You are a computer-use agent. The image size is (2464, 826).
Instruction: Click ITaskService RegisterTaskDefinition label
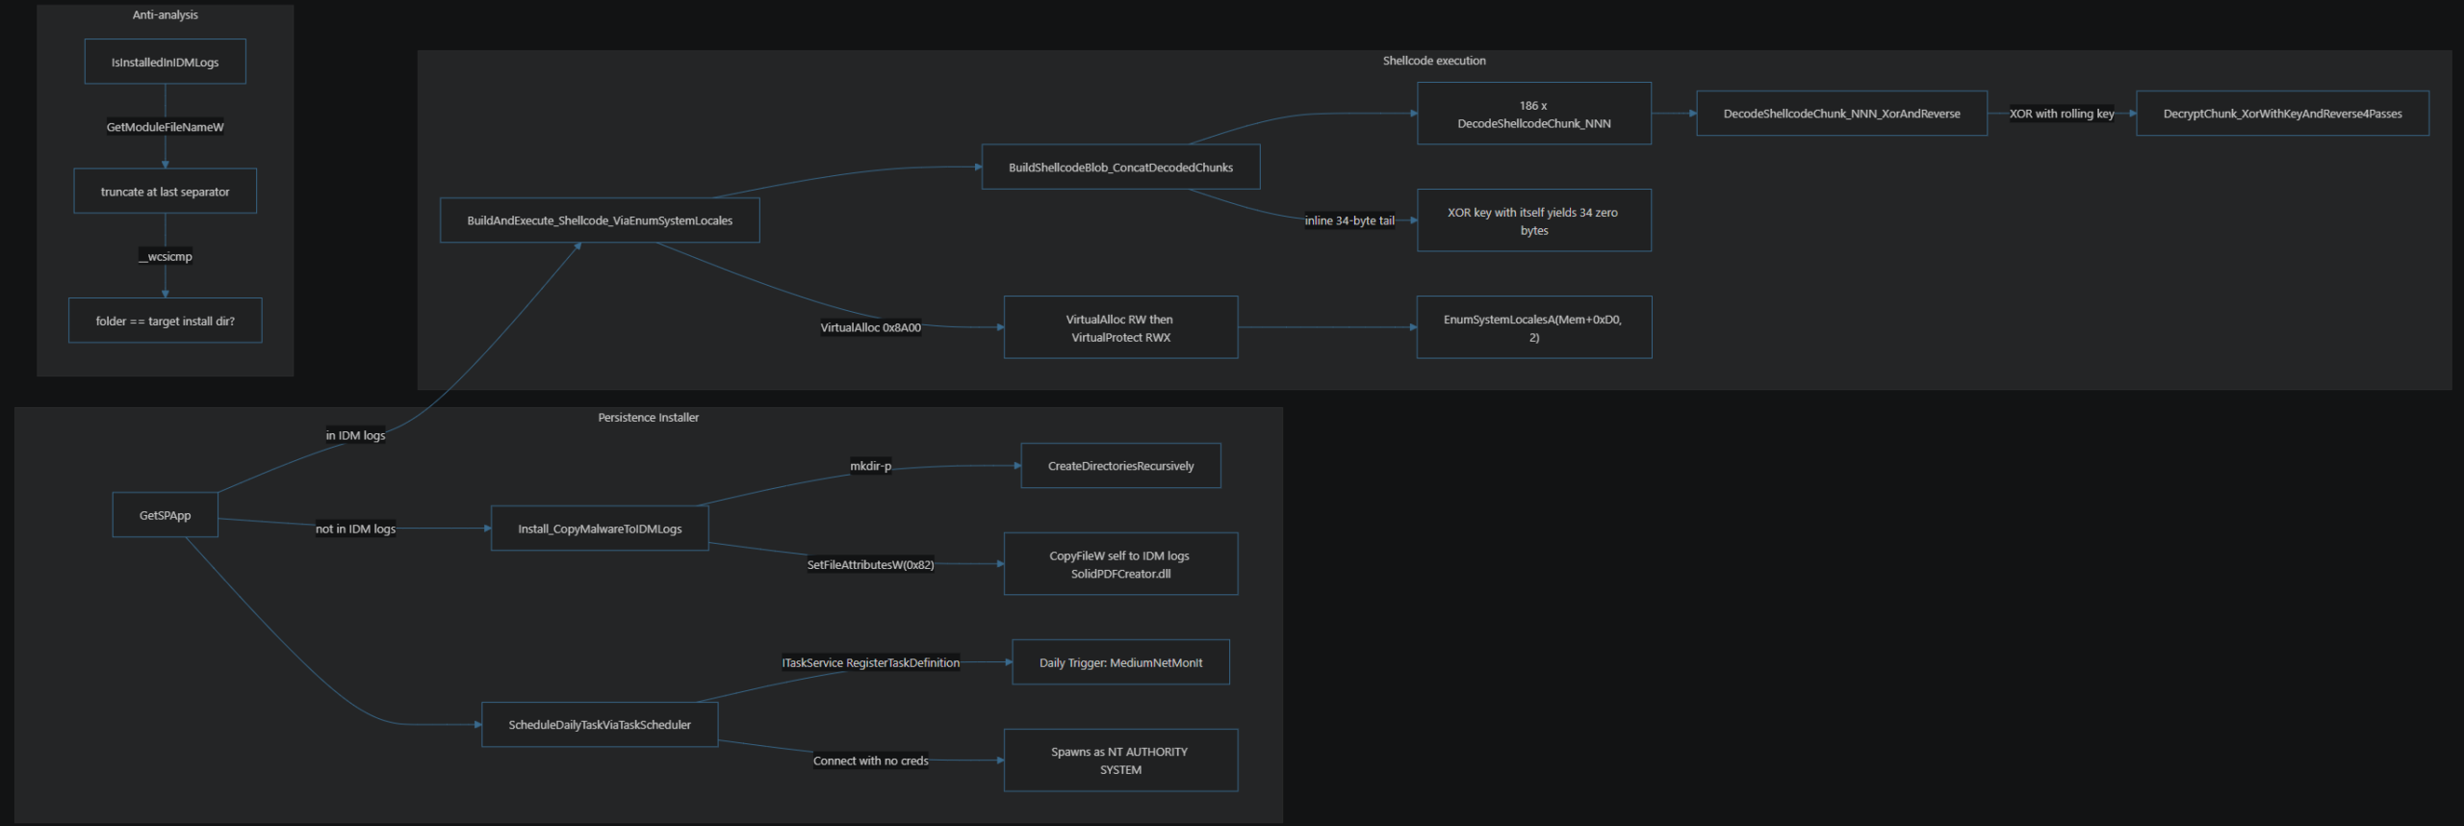(870, 663)
